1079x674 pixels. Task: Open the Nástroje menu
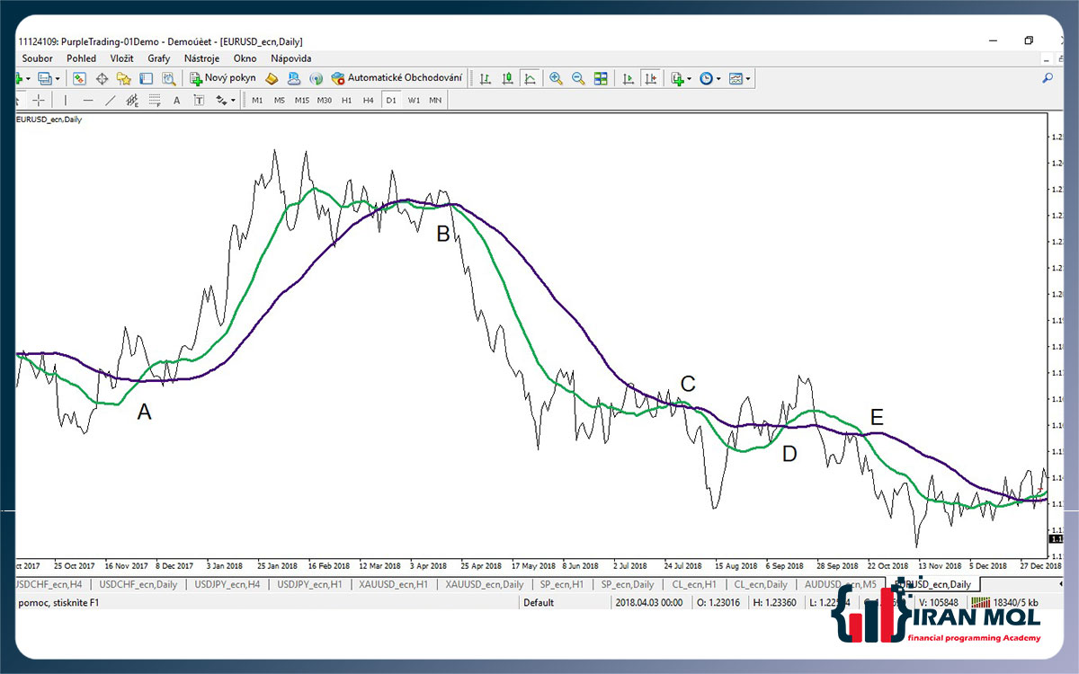[x=201, y=58]
